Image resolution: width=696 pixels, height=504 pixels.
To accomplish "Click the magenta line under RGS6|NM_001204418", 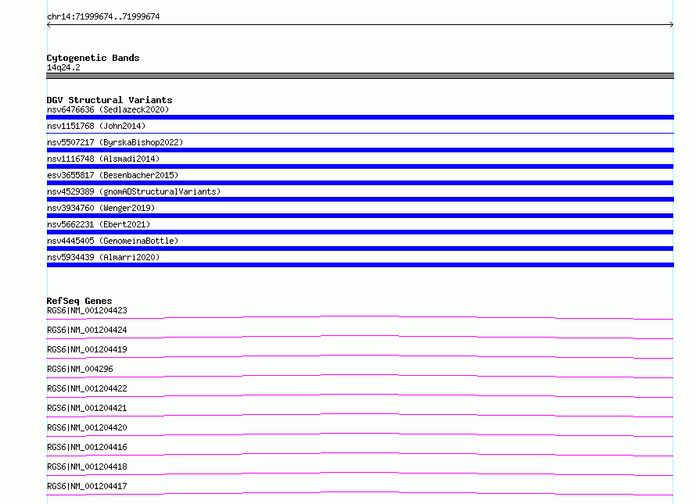I will click(x=360, y=474).
